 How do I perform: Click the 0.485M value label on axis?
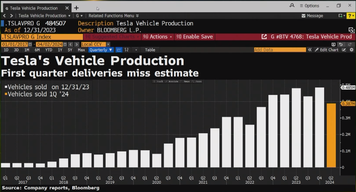tap(348, 87)
